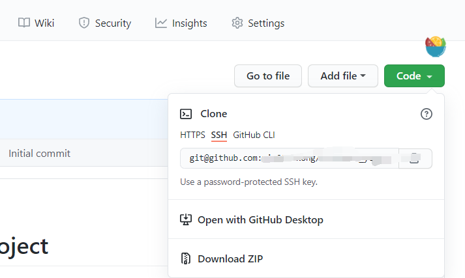Image resolution: width=465 pixels, height=278 pixels.
Task: Open the Insights tab
Action: click(x=181, y=23)
